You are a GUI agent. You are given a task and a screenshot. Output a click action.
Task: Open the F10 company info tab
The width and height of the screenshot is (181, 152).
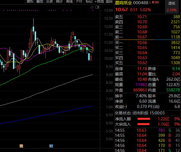(x=79, y=1)
